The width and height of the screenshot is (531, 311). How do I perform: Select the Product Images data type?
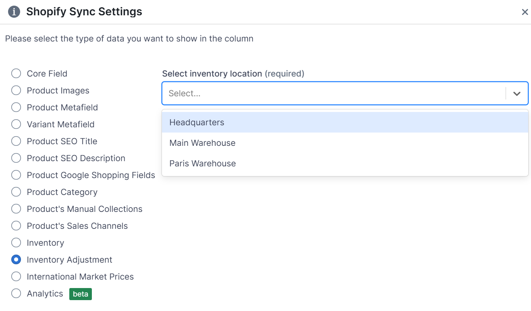[16, 90]
